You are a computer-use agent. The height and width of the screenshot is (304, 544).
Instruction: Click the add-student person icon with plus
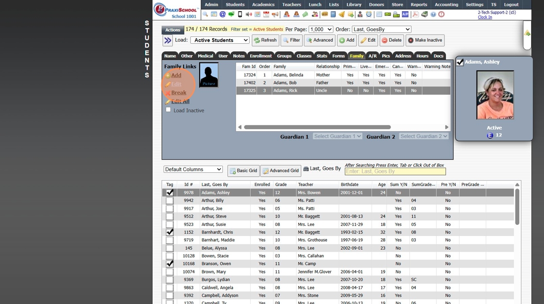tap(287, 14)
